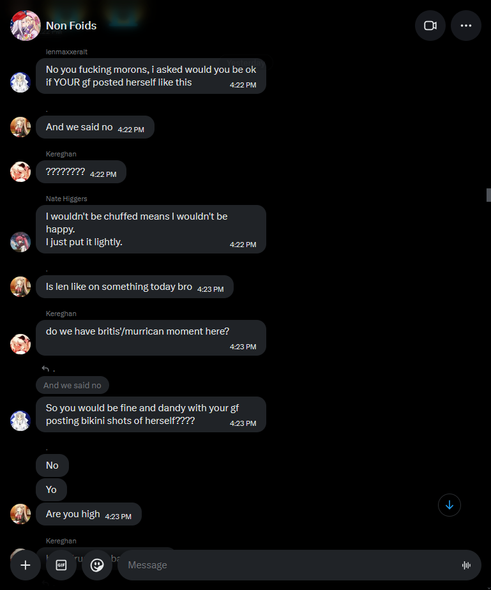
Task: Open the Non Foids group title
Action: pos(71,26)
